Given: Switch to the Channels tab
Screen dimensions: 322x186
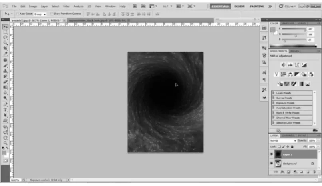Looking at the screenshot, I should pos(288,136).
